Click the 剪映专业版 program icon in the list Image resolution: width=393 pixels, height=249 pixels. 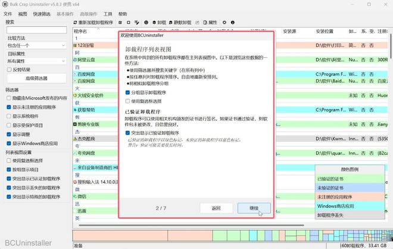coord(75,124)
